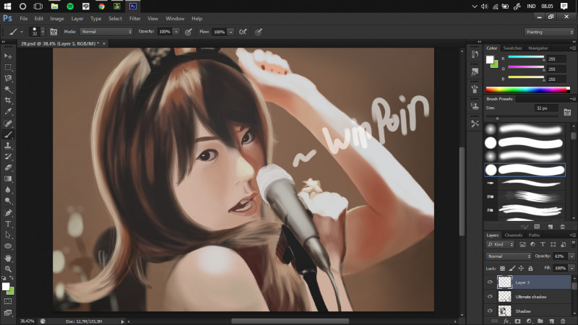Open layer Kind filter dropdown
578x325 pixels.
pos(500,245)
